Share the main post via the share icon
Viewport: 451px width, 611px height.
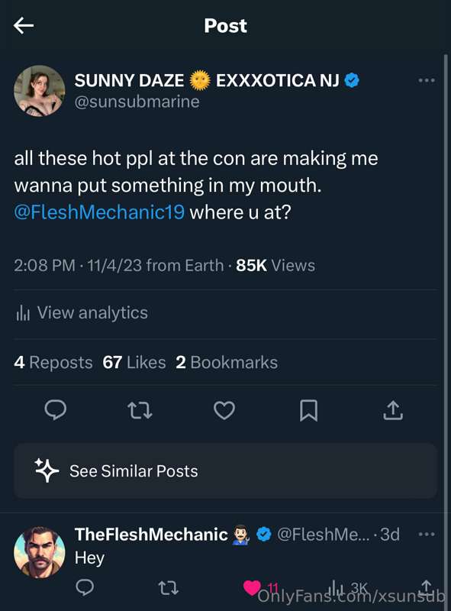click(x=392, y=410)
